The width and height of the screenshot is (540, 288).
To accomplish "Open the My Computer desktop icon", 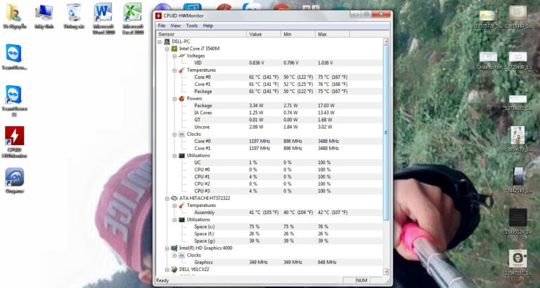I will pos(44,16).
